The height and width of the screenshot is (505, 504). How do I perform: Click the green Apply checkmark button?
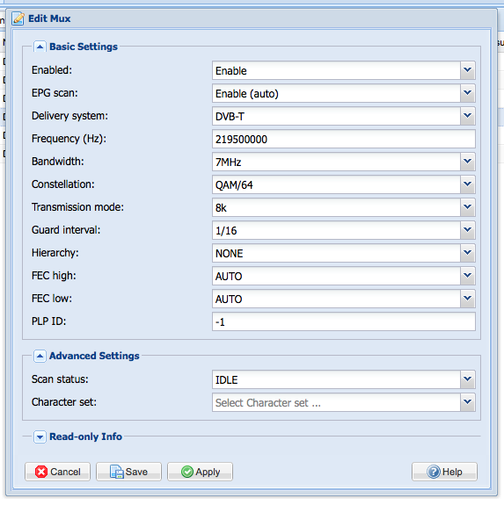tap(200, 472)
